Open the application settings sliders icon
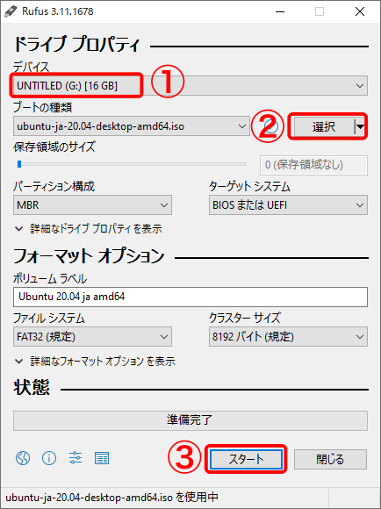This screenshot has height=509, width=381. coord(75,458)
